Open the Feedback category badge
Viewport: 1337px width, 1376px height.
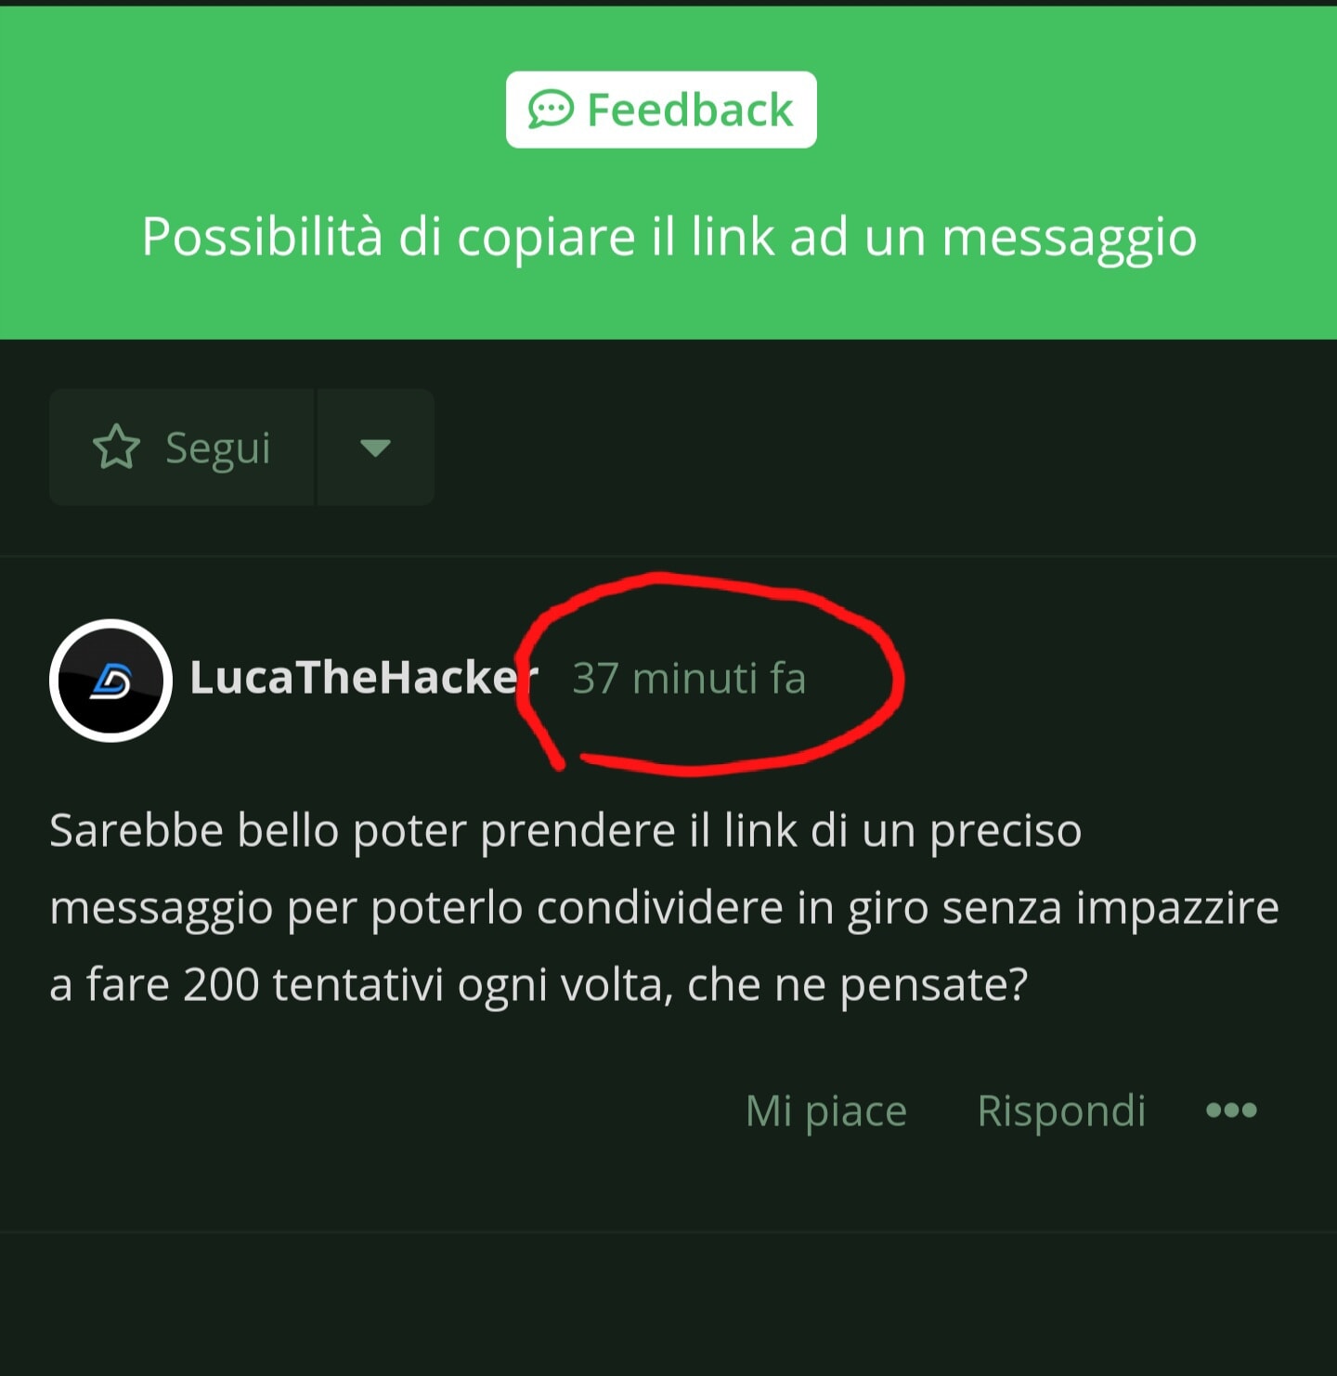tap(661, 110)
